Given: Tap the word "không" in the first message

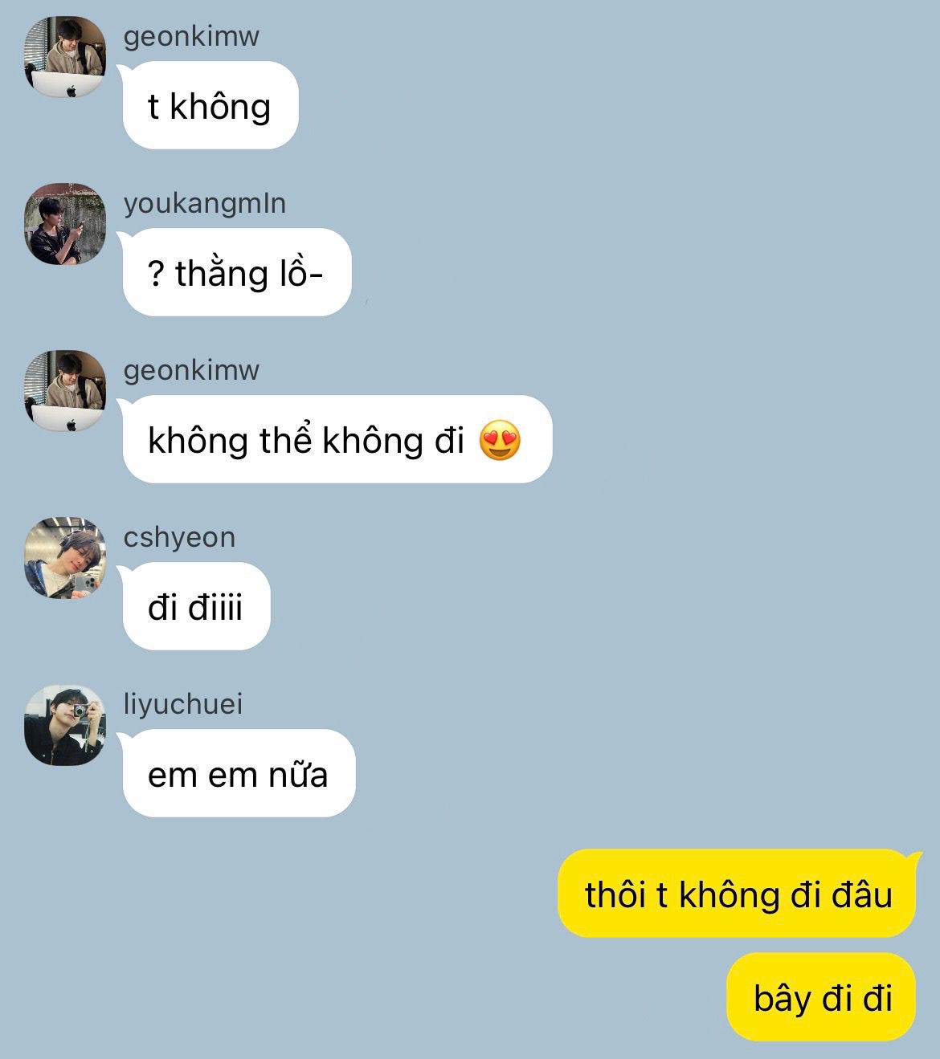Looking at the screenshot, I should coord(220,106).
